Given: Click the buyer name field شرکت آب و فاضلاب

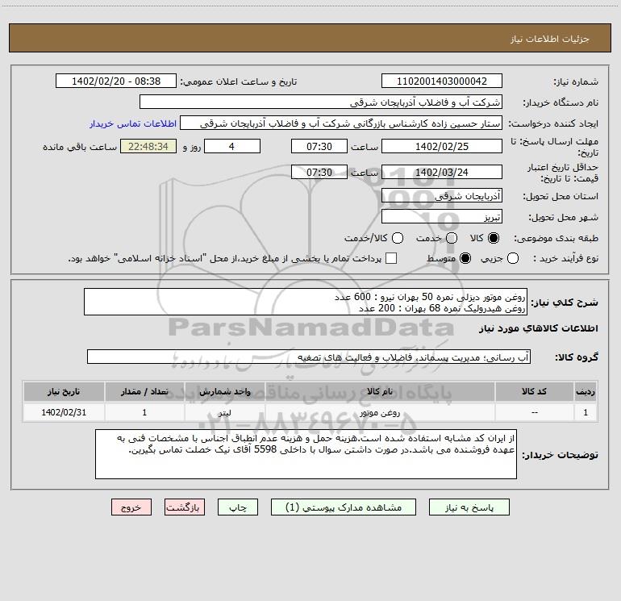Looking at the screenshot, I should pyautogui.click(x=321, y=102).
